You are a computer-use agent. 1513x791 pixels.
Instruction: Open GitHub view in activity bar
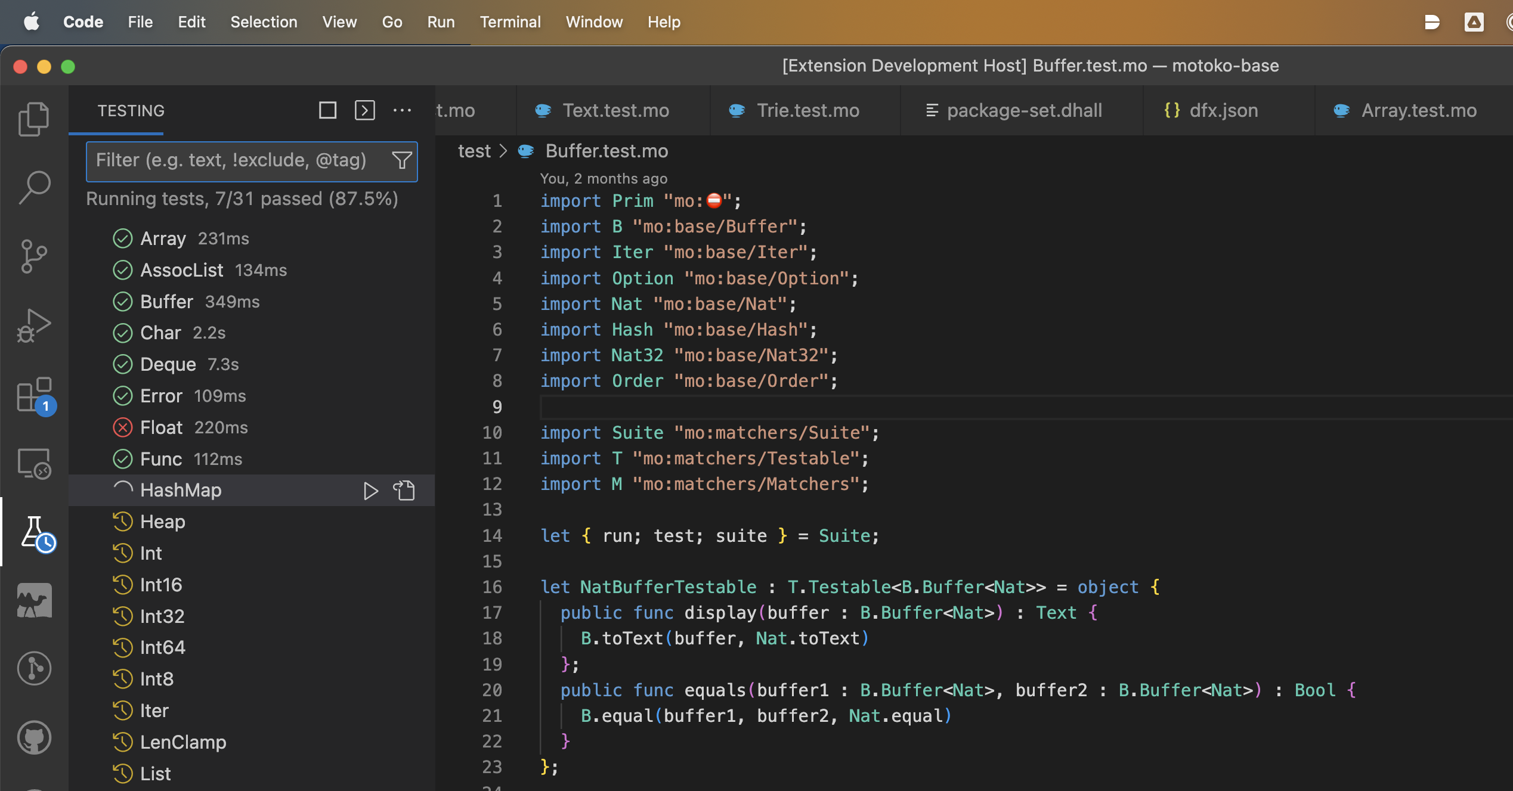(34, 738)
